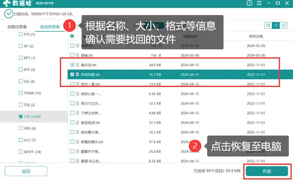Check the box for the 12.5 KB file
The image size is (293, 182).
click(72, 103)
